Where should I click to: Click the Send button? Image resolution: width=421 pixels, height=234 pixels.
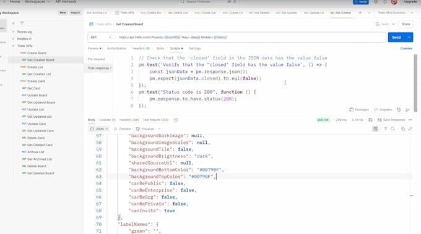coord(397,37)
